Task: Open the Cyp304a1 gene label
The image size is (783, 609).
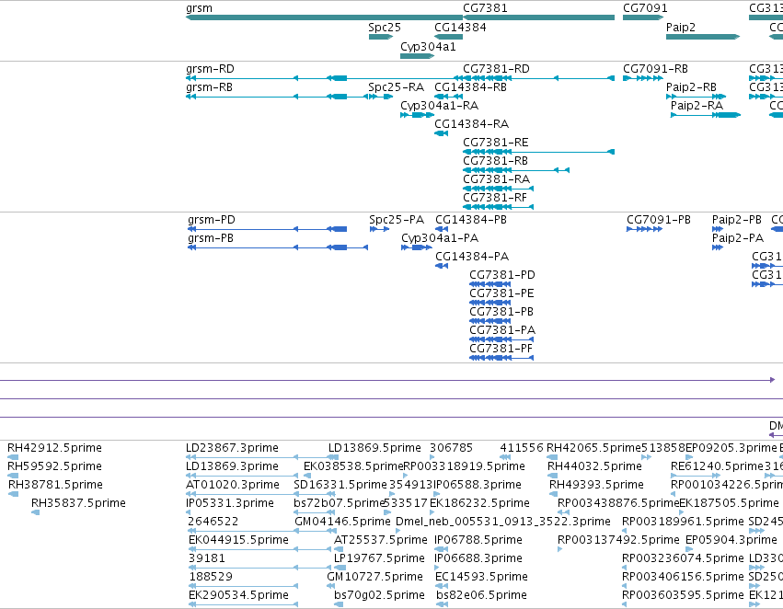Action: pos(428,47)
